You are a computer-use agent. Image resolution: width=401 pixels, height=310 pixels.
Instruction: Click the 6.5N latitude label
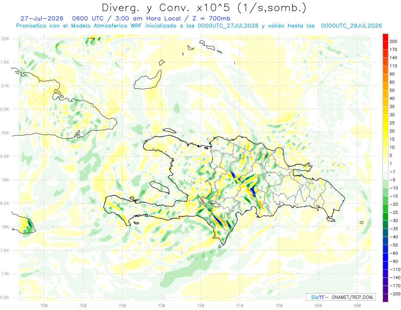pyautogui.click(x=4, y=297)
